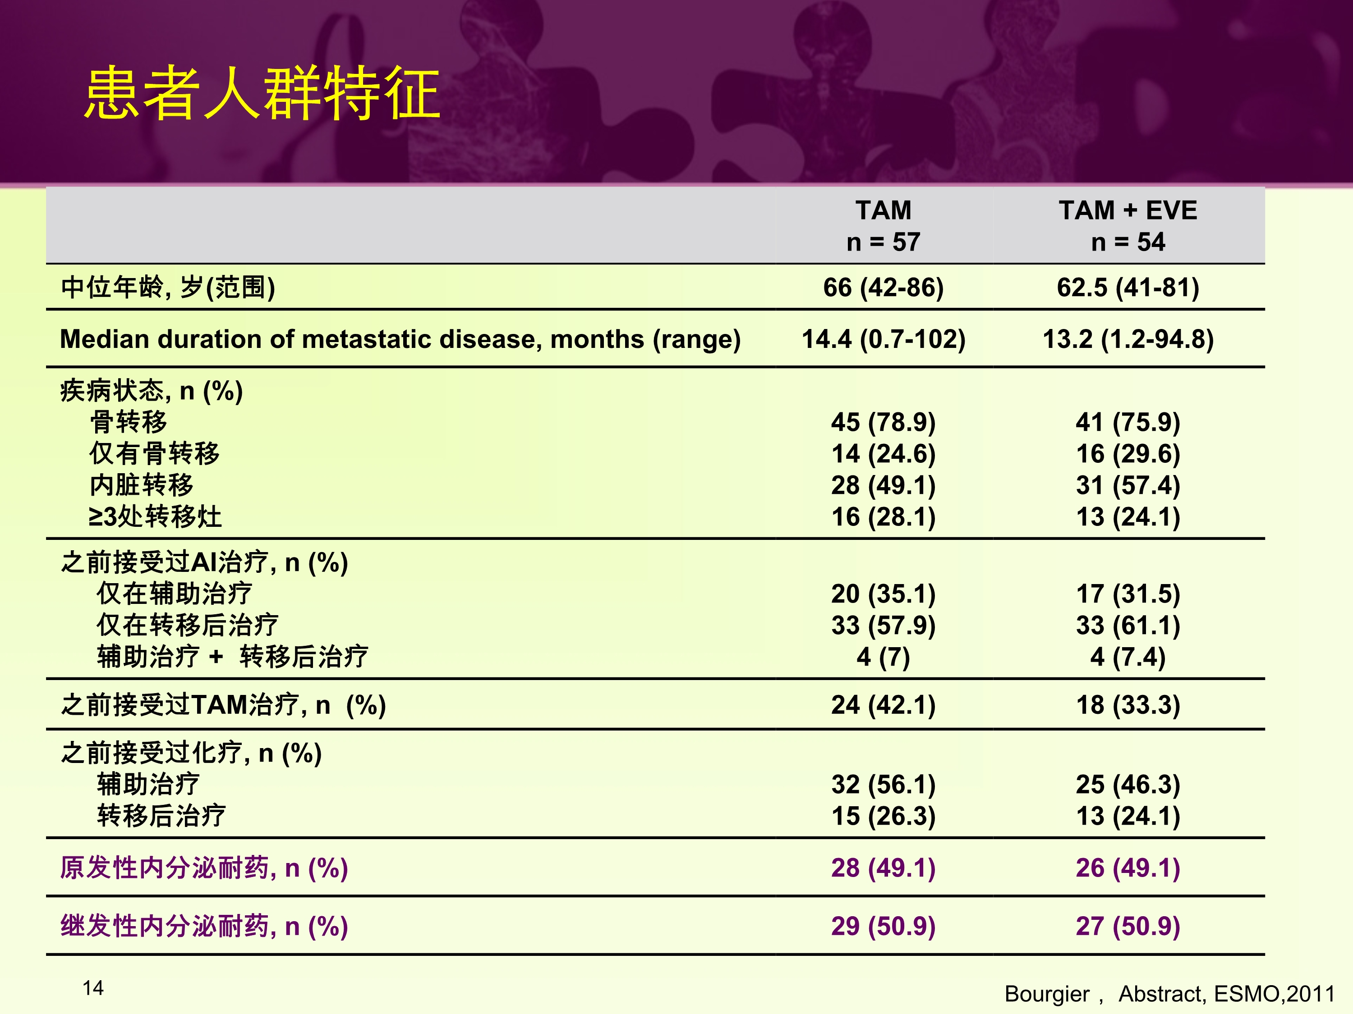The image size is (1353, 1014).
Task: Click the value 24 (42.1)
Action: click(883, 705)
